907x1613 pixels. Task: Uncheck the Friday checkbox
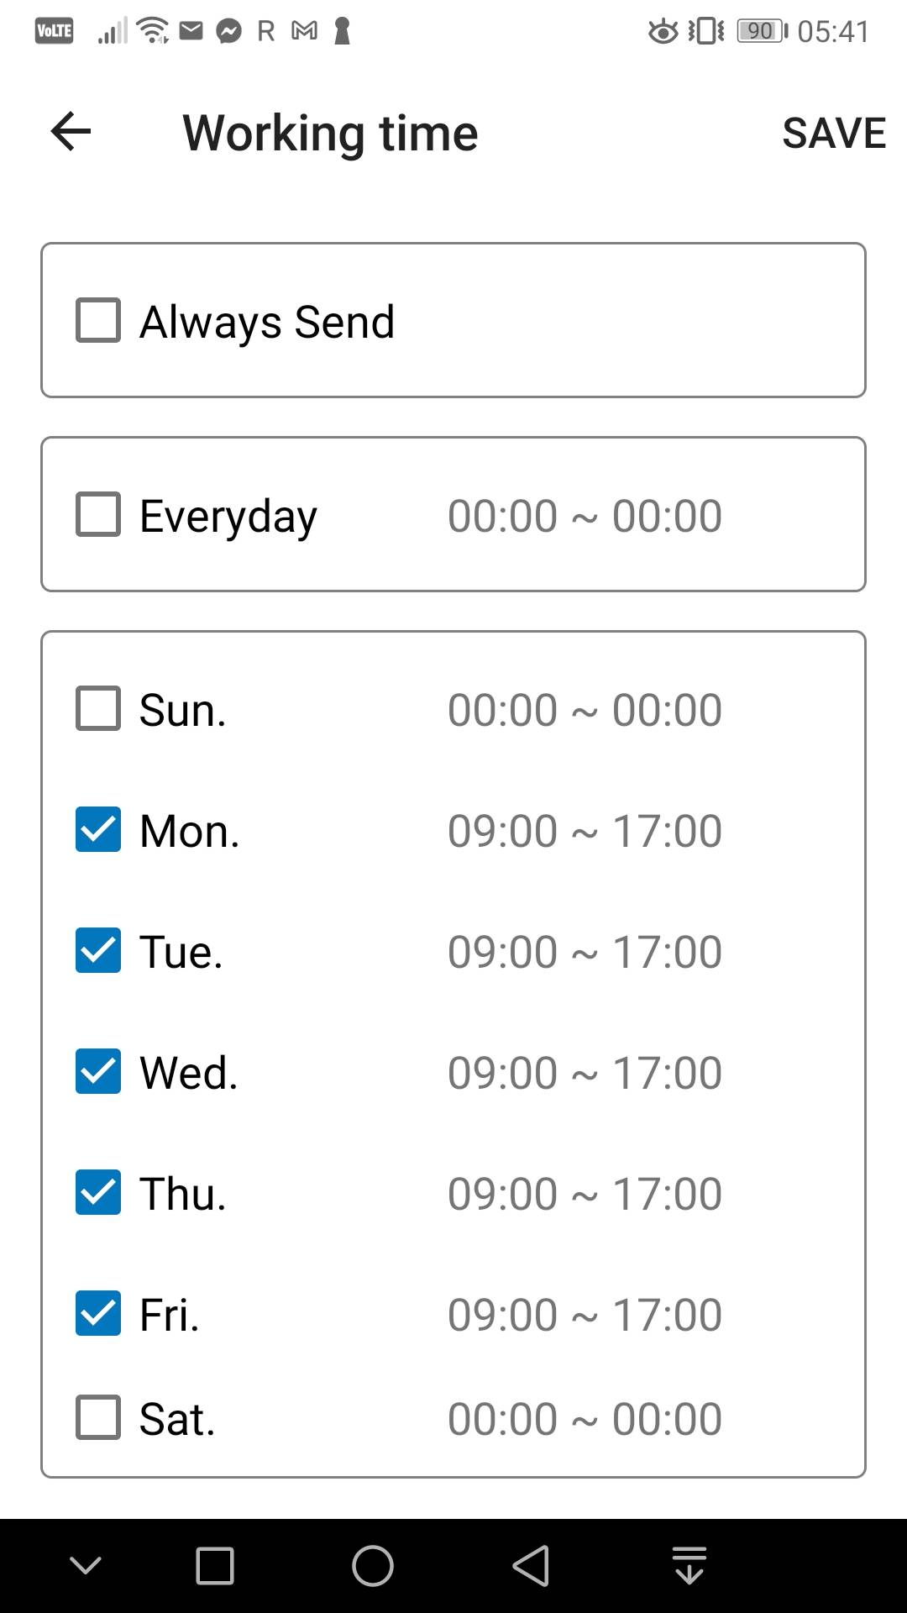98,1313
